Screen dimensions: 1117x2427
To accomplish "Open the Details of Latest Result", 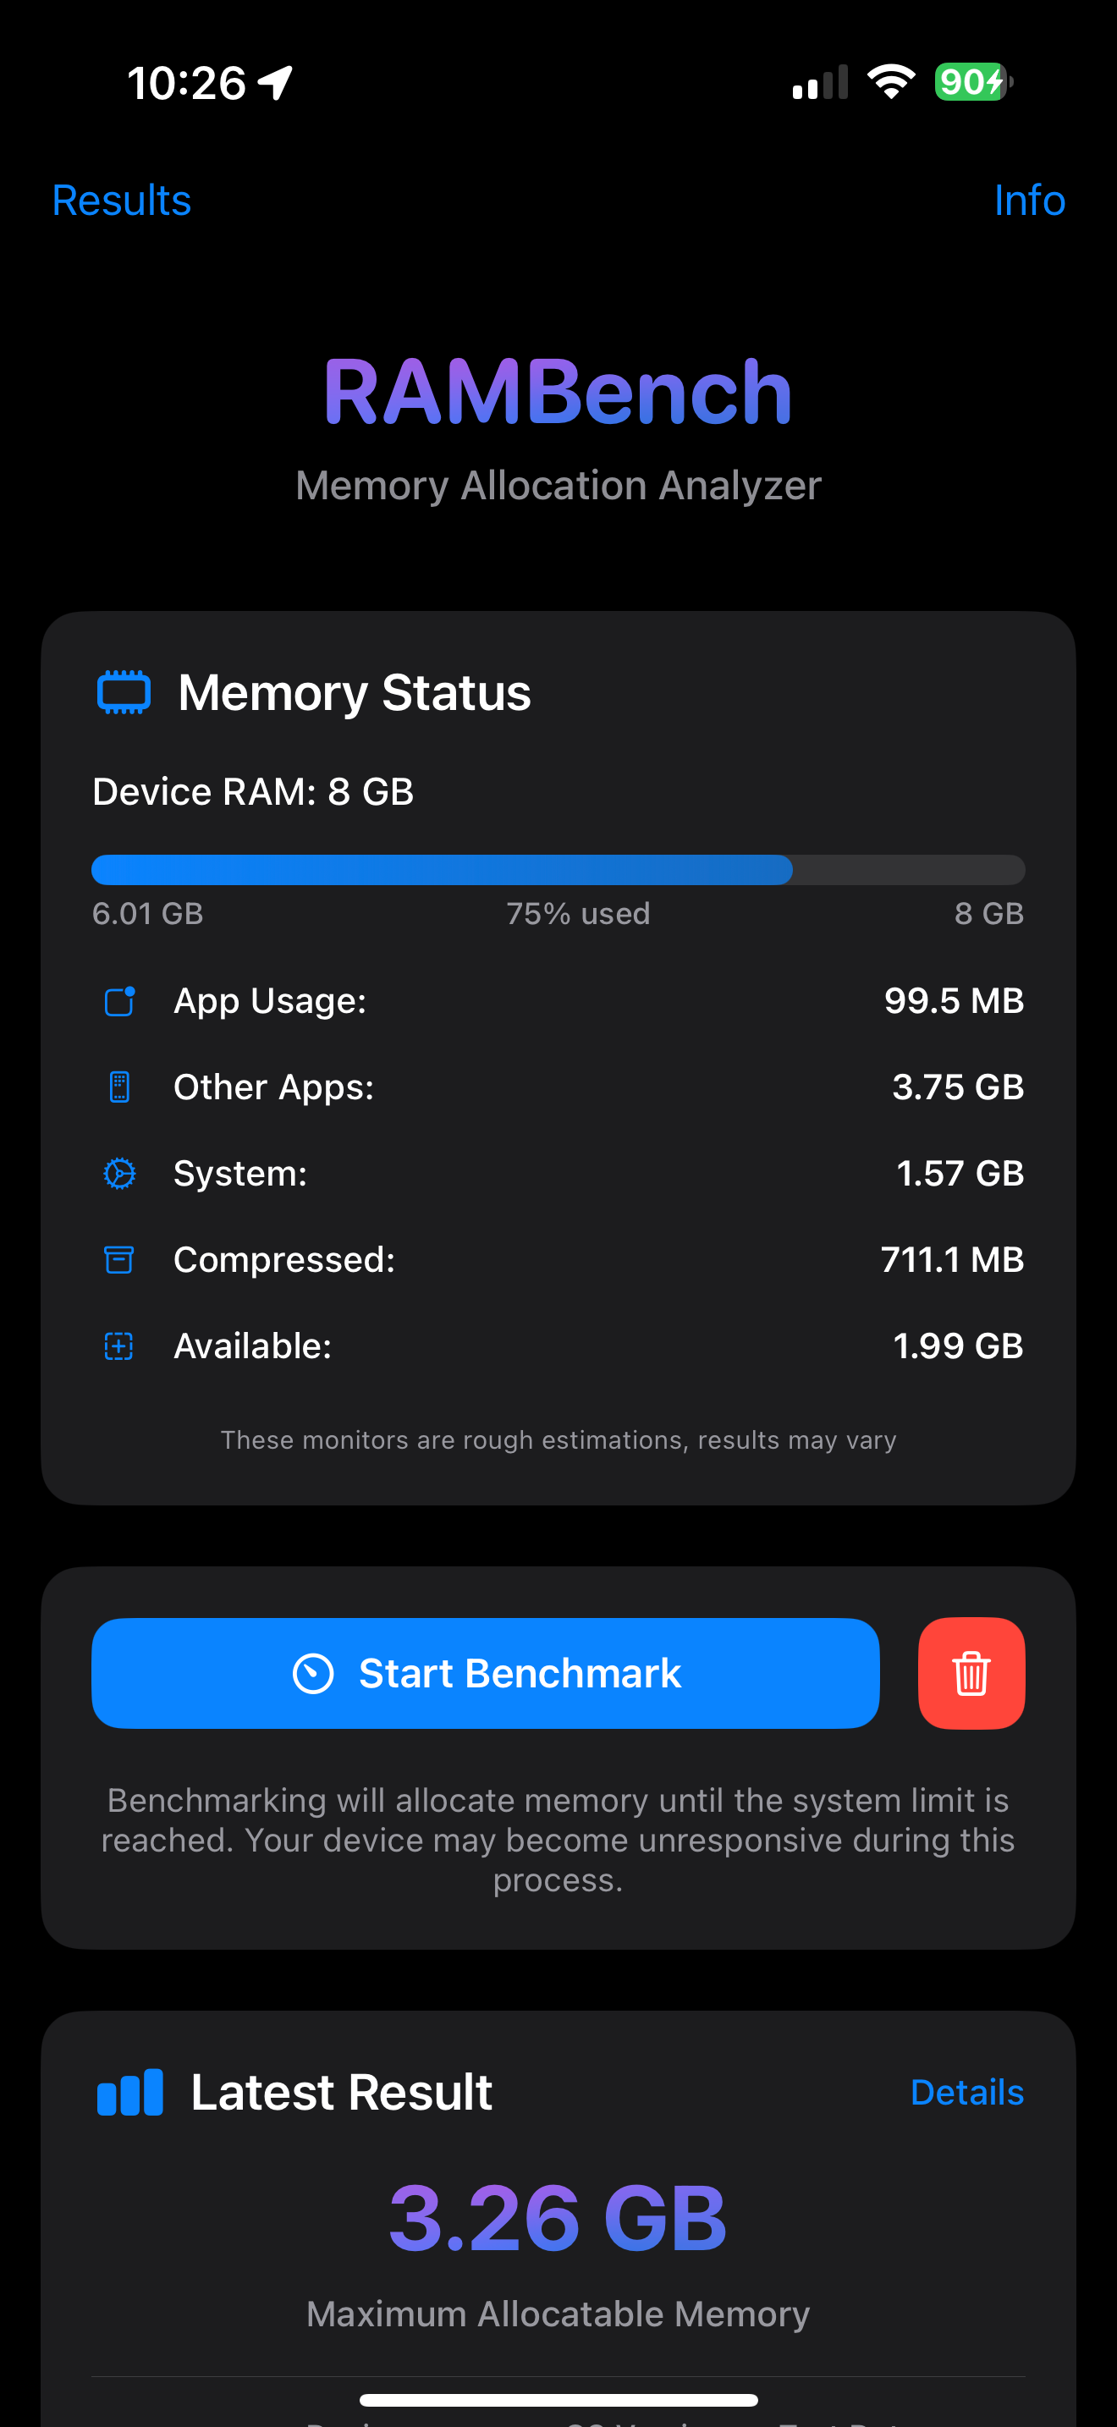I will click(966, 2092).
